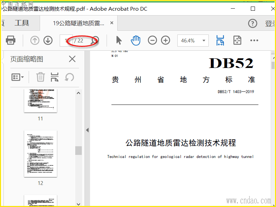The image size is (276, 207).
Task: Zoom out with minus button
Action: click(152, 40)
